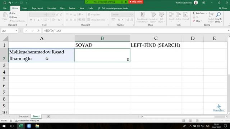Click the Stop Share button
Image resolution: width=230 pixels, height=129 pixels.
click(x=136, y=2)
